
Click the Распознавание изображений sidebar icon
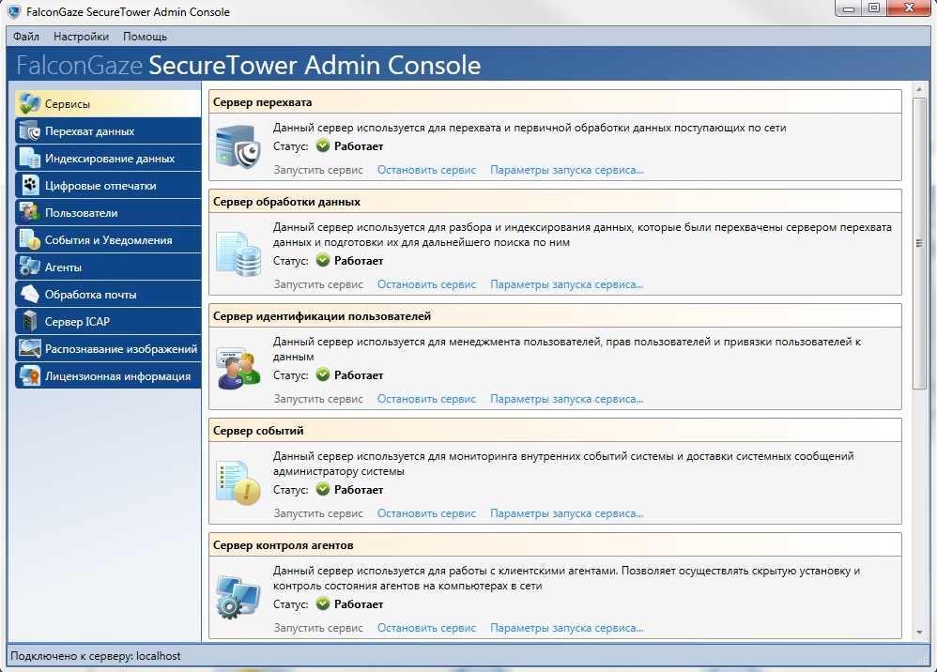pos(29,348)
